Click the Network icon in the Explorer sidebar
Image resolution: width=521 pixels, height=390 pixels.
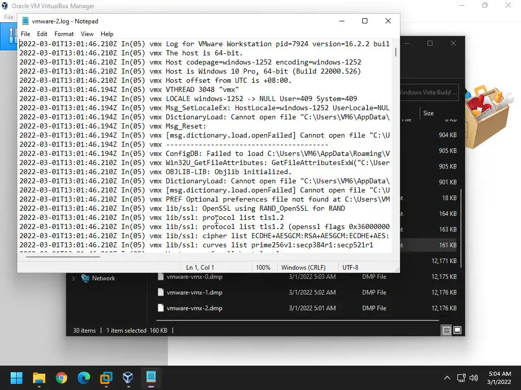(85, 278)
